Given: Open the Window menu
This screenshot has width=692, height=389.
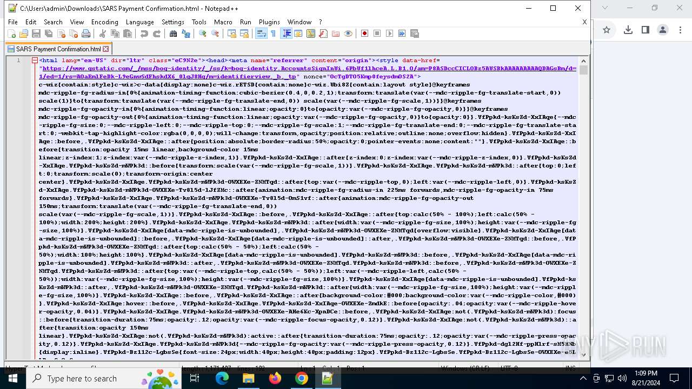Looking at the screenshot, I should coord(300,22).
